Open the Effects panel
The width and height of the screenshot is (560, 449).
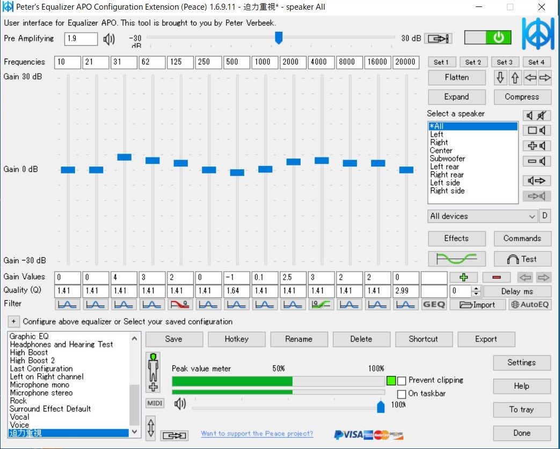pos(457,238)
